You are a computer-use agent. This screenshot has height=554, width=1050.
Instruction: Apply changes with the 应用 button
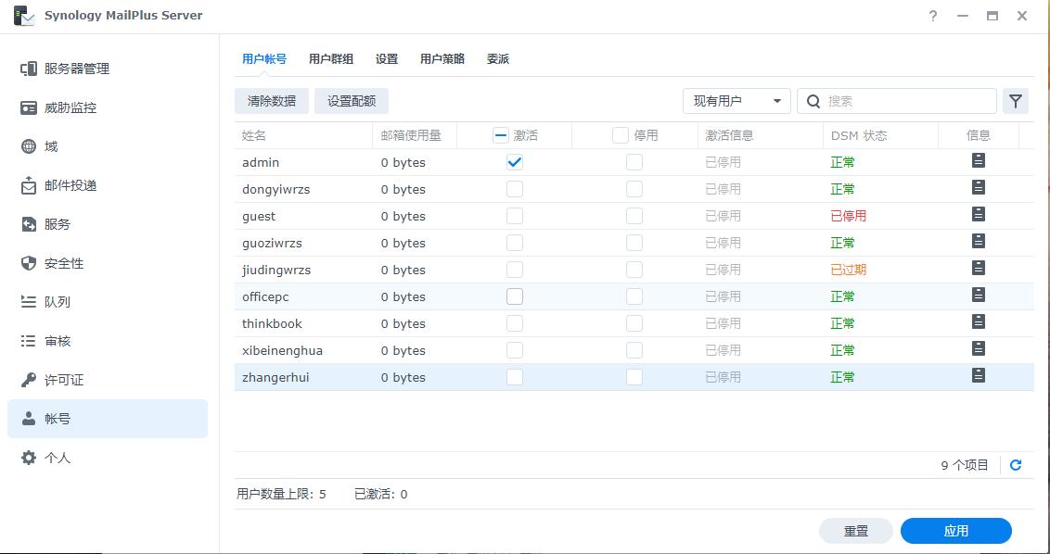(x=955, y=530)
